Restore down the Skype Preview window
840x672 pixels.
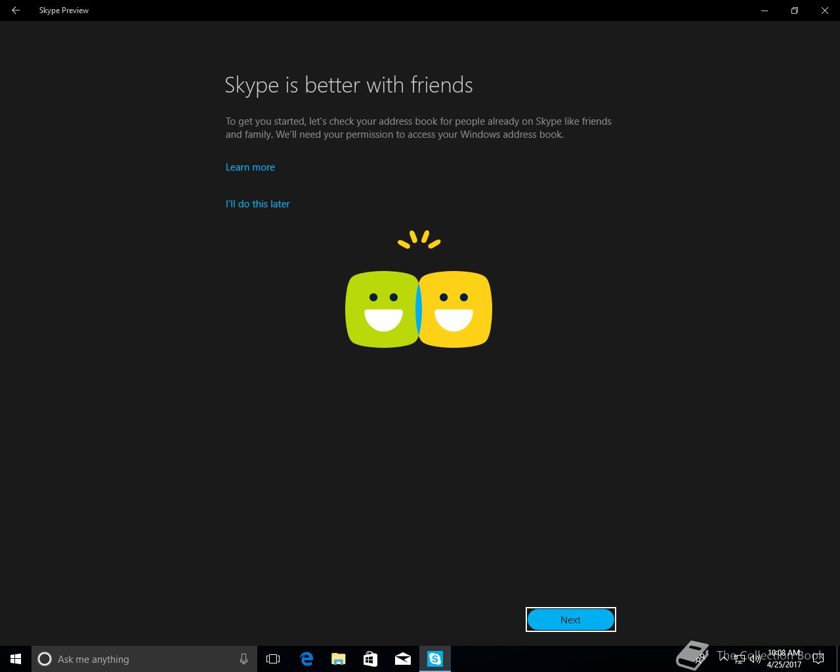795,10
